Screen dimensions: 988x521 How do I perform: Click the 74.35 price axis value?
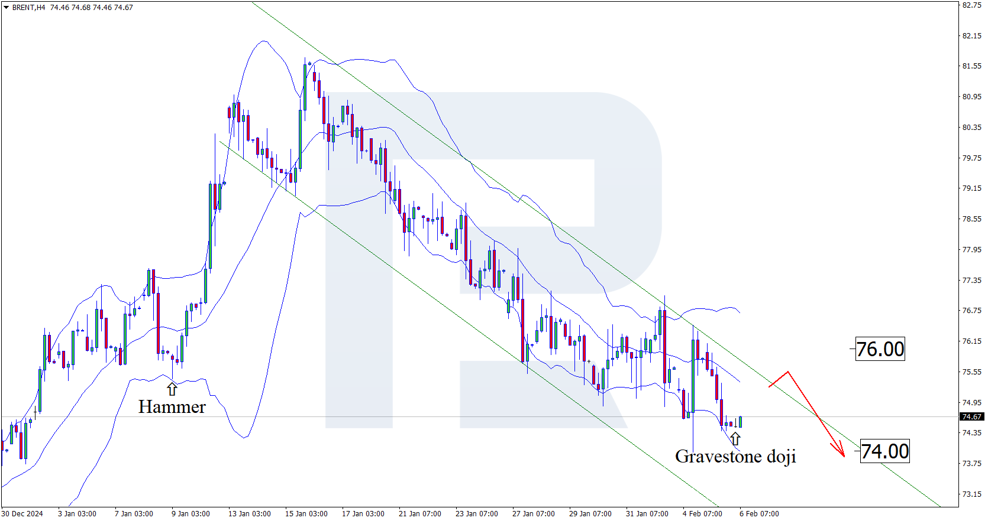tap(971, 433)
